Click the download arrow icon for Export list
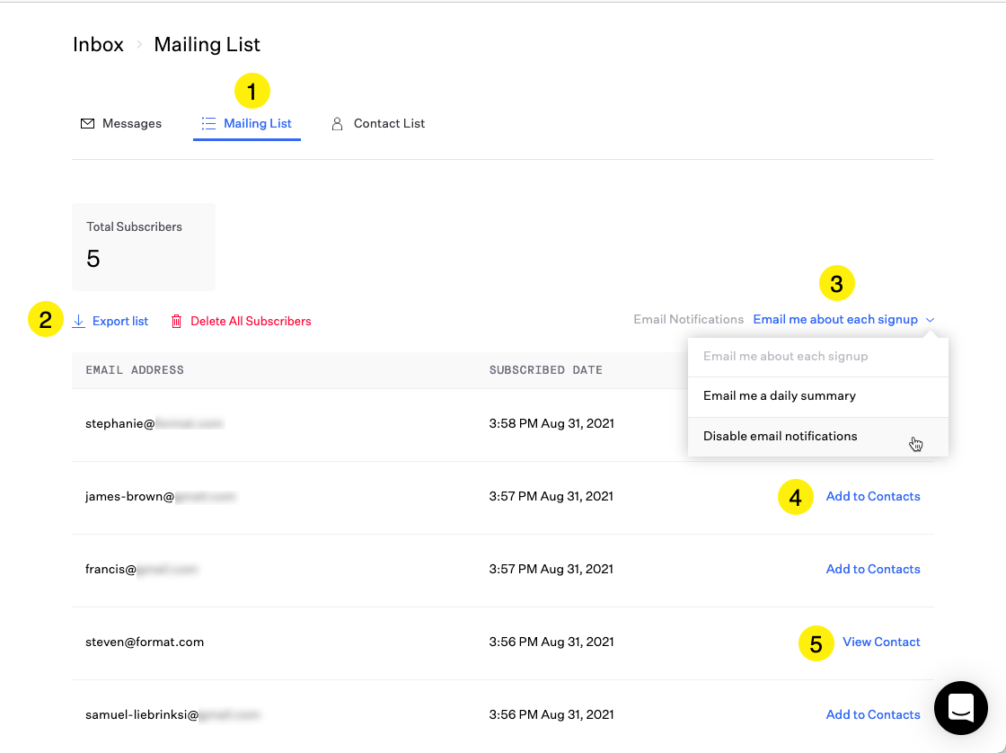Screen dimensions: 1006x753 pos(78,321)
